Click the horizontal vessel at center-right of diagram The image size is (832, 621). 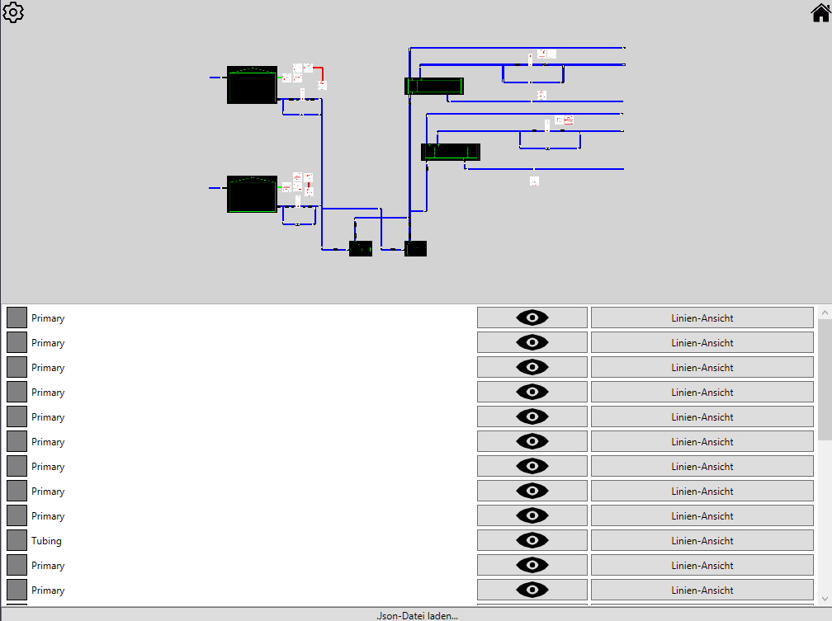[450, 151]
